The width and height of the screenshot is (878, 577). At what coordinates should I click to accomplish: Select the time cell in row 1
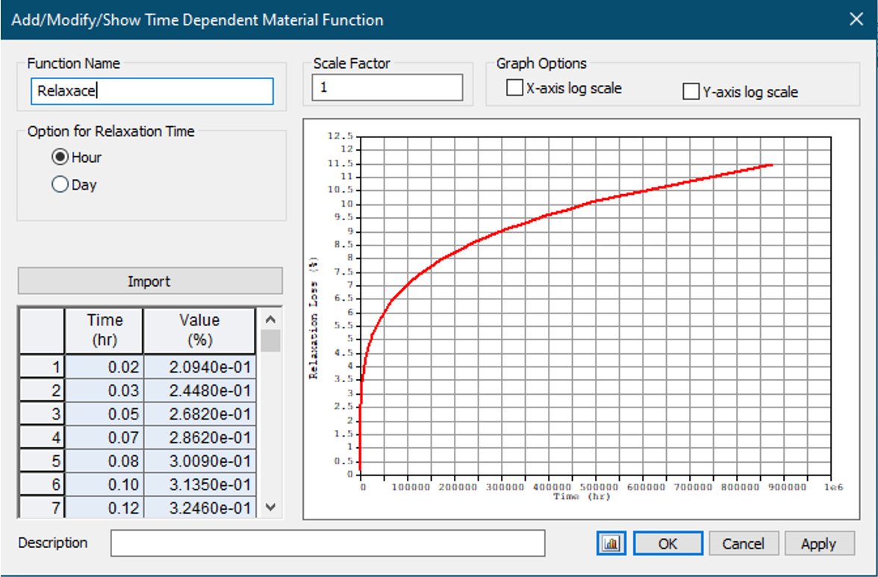point(104,367)
